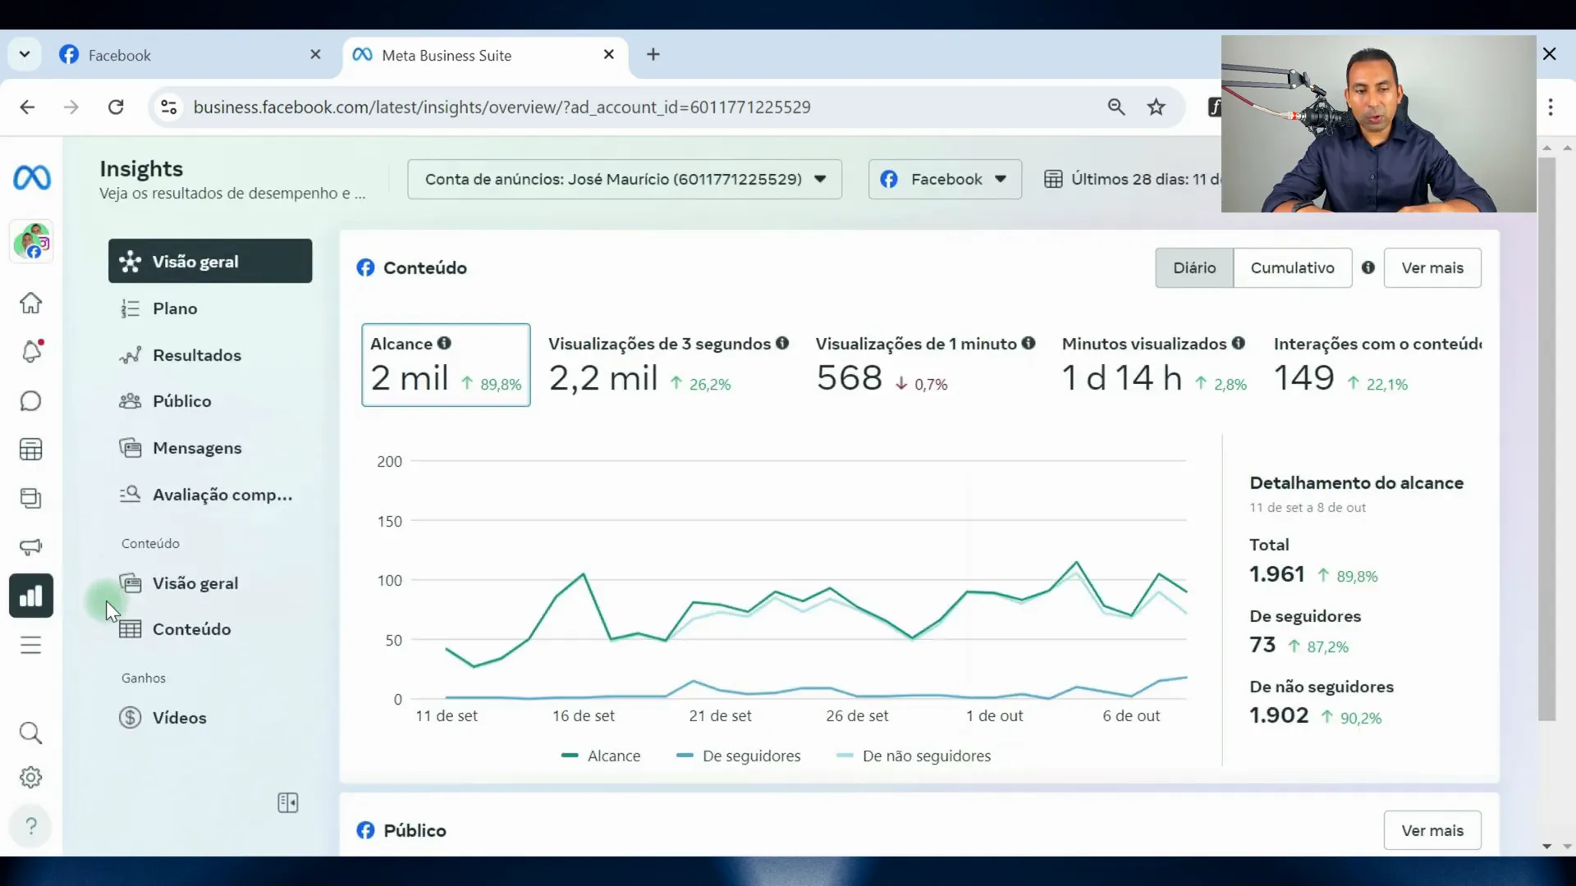Click browser zoom magnifier in address bar
Image resolution: width=1576 pixels, height=886 pixels.
(x=1116, y=107)
